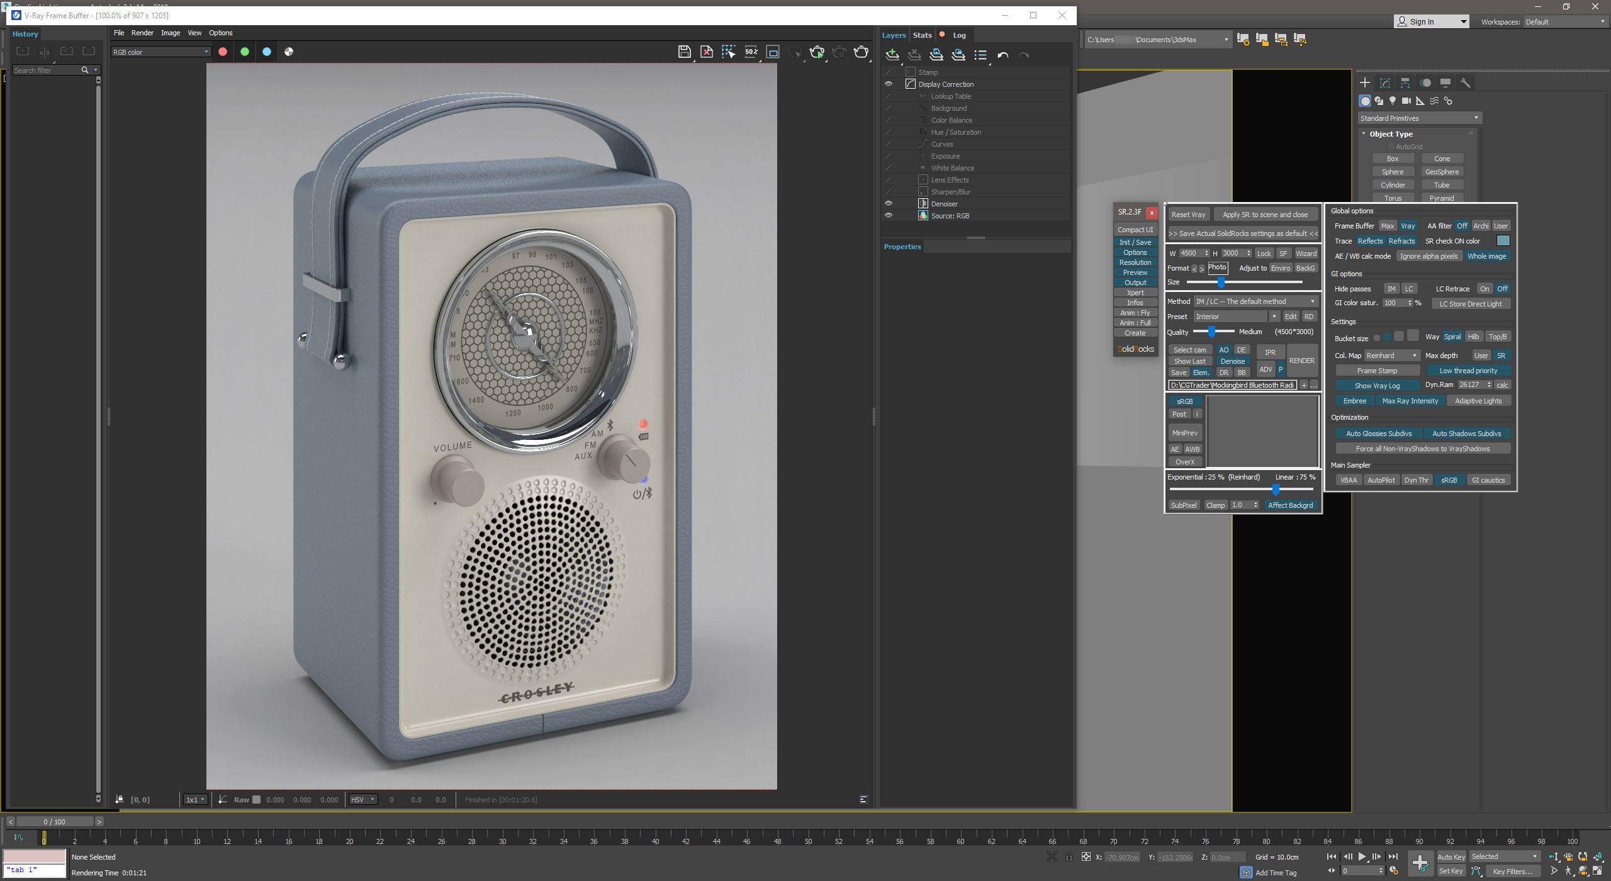Click the RENDER button in SolidRocks
Viewport: 1611px width, 881px height.
tap(1301, 361)
